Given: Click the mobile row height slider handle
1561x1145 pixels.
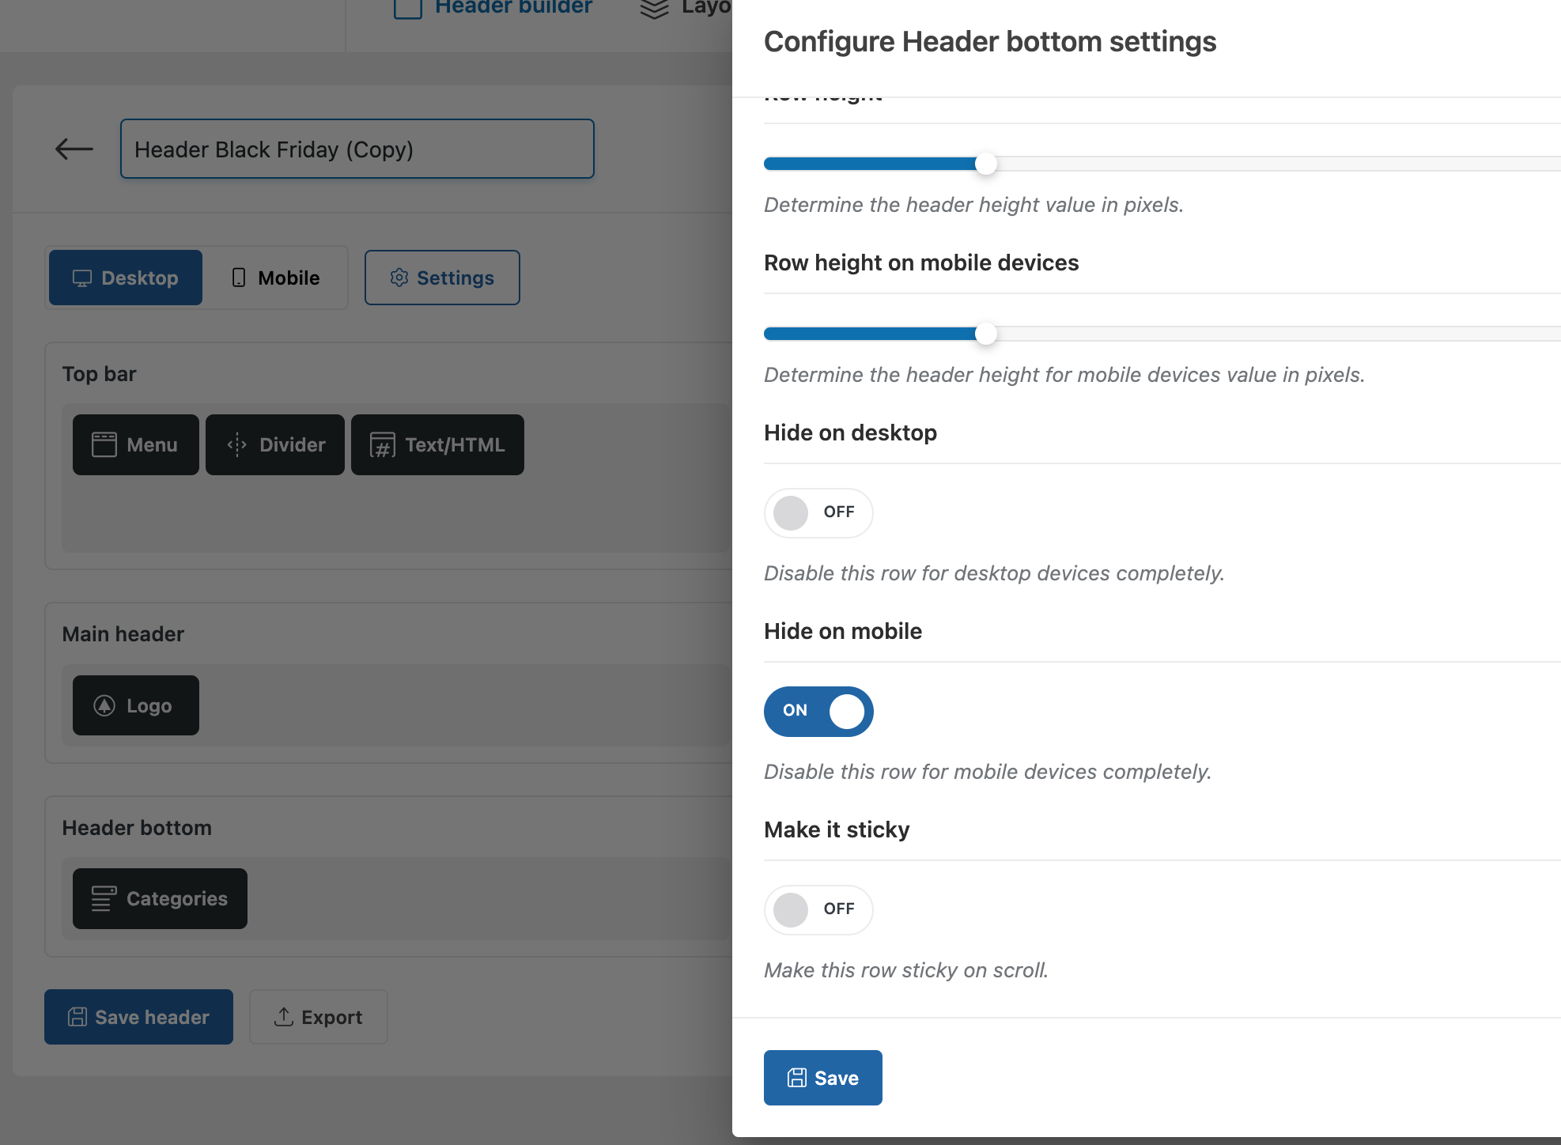Looking at the screenshot, I should coord(985,334).
